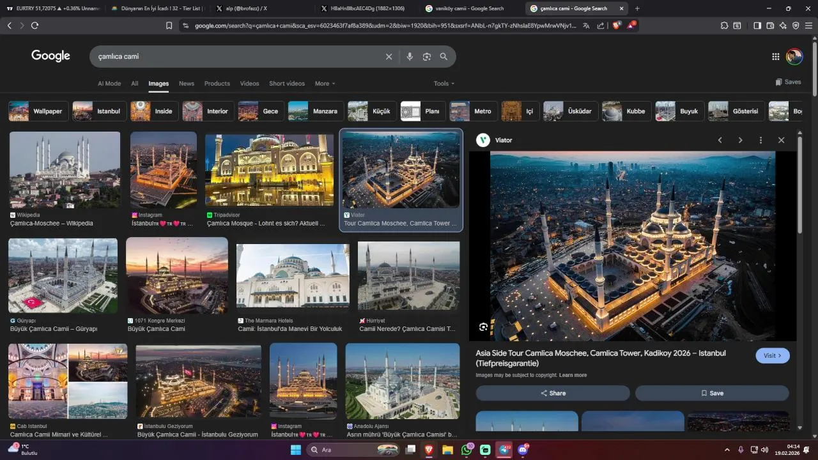Screen dimensions: 818x460
Task: Go back to the previous page
Action: click(9, 26)
